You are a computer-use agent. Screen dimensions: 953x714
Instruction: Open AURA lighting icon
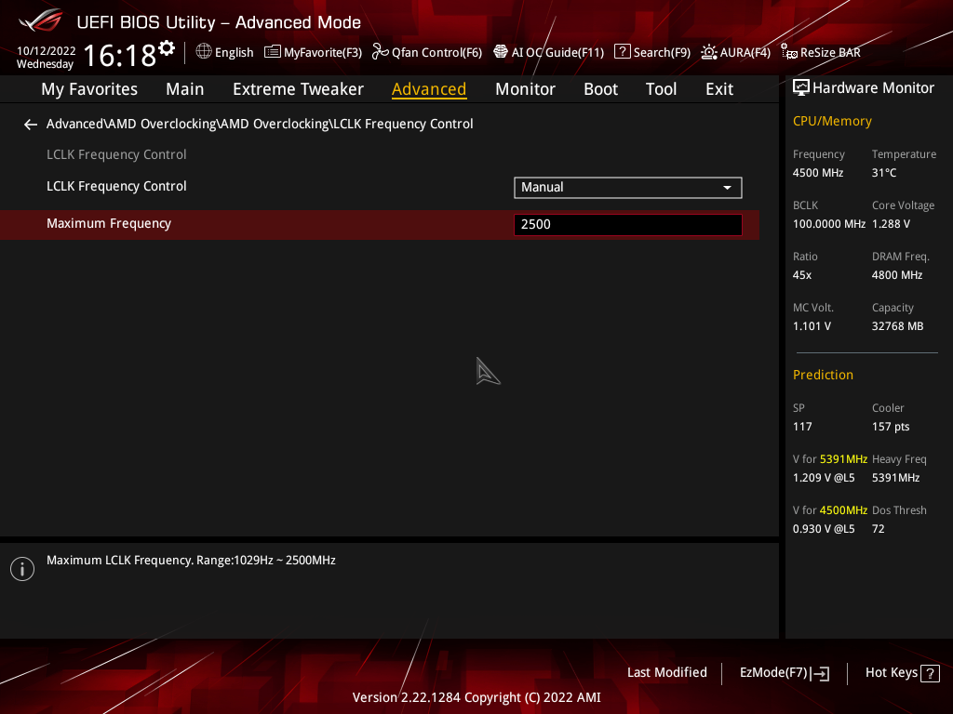pyautogui.click(x=708, y=52)
